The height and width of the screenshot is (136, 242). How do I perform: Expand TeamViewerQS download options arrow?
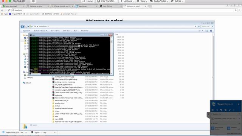coord(26,133)
